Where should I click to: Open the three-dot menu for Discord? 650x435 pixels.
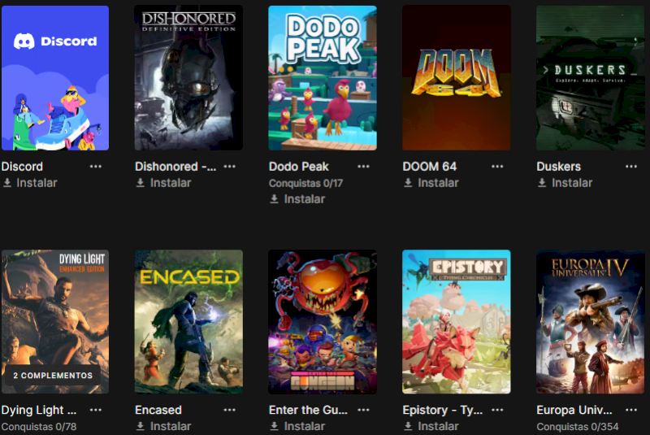[x=95, y=167]
